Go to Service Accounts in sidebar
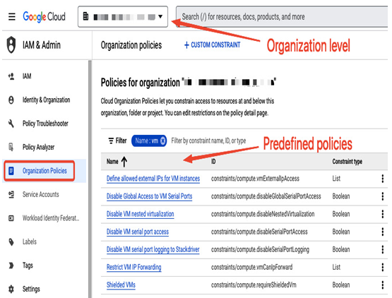The image size is (392, 298). pyautogui.click(x=41, y=194)
